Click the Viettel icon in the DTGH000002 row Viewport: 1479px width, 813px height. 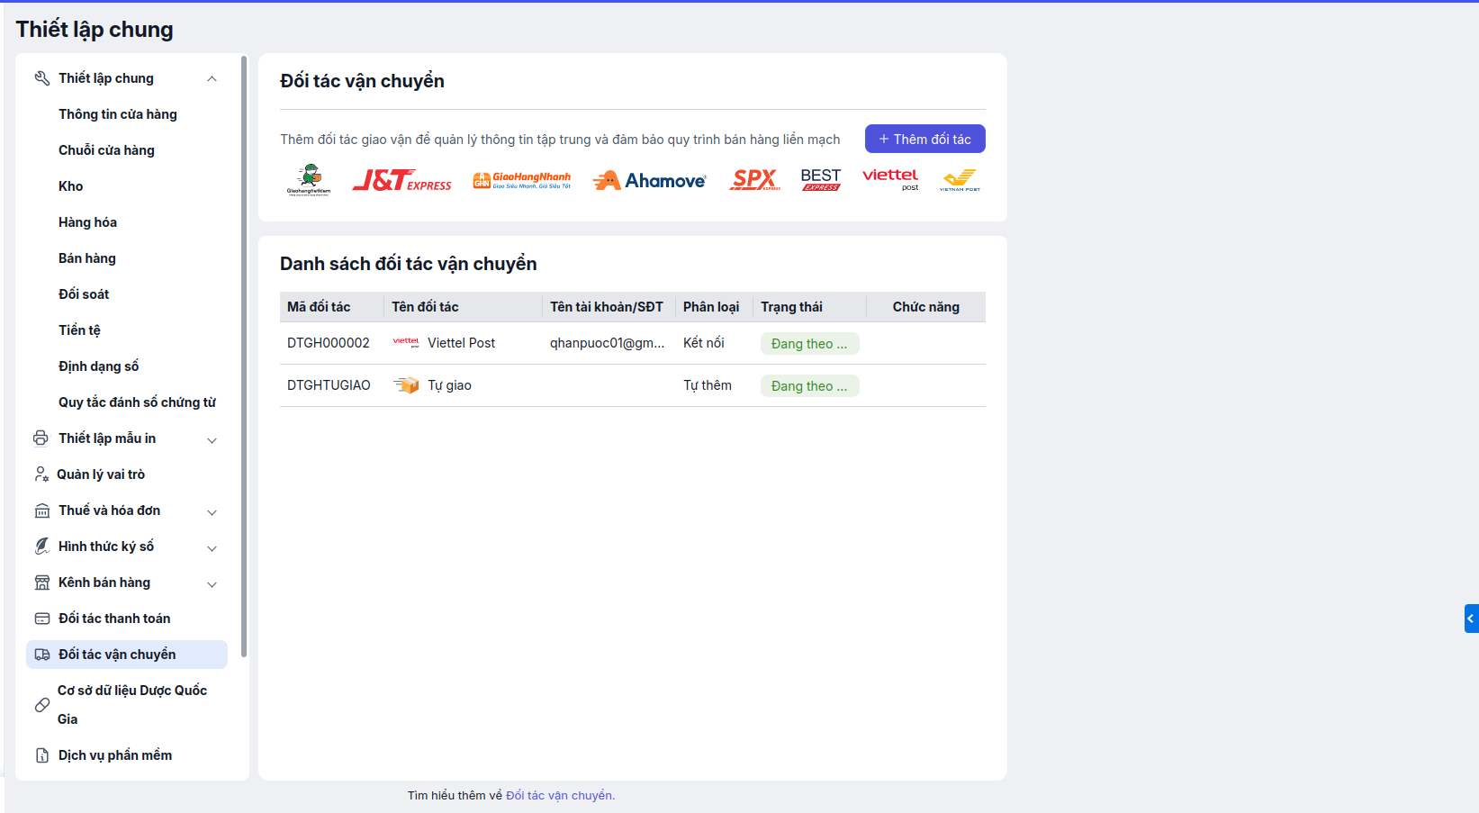406,343
